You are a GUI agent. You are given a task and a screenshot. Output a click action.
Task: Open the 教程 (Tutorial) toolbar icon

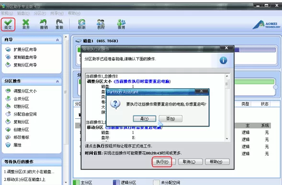click(x=101, y=24)
